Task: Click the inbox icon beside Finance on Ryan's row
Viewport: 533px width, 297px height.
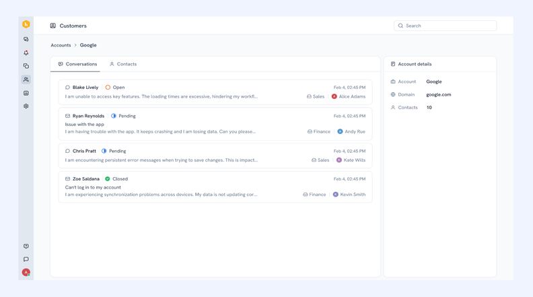Action: (310, 131)
